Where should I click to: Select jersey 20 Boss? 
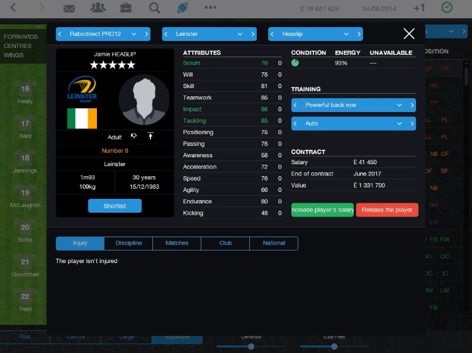click(25, 231)
